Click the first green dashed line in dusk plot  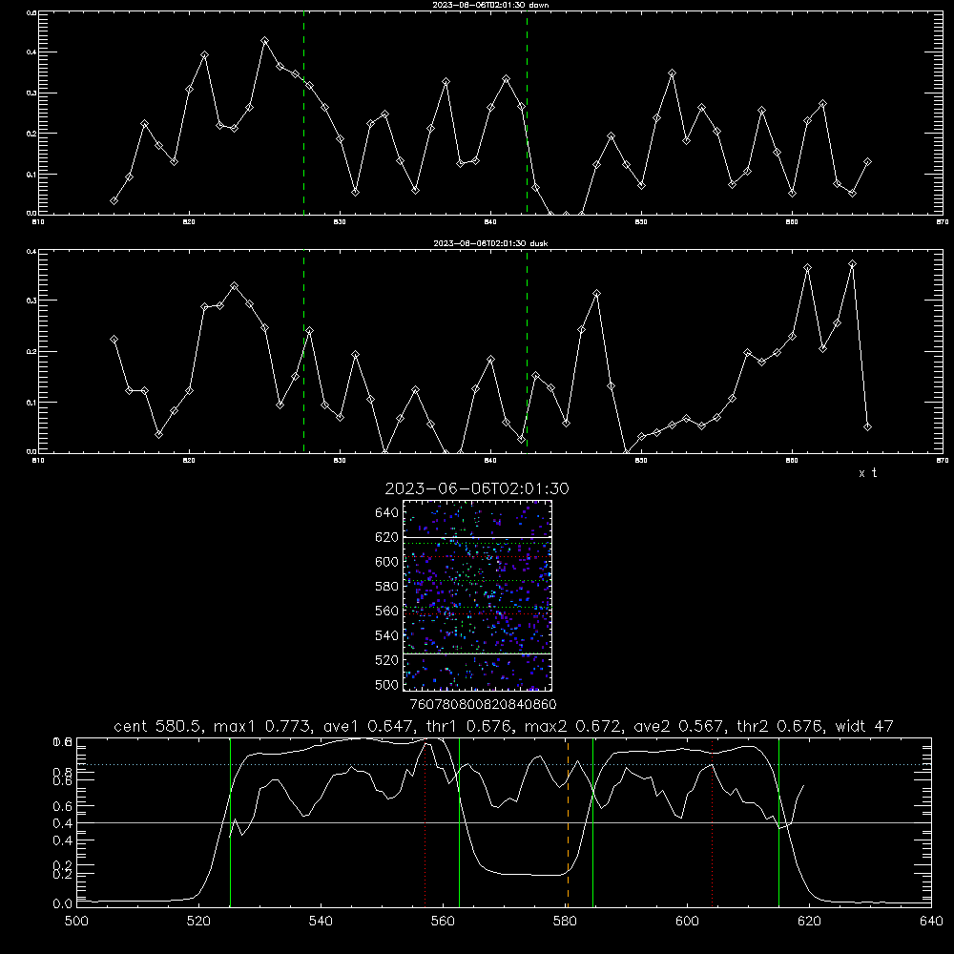303,353
